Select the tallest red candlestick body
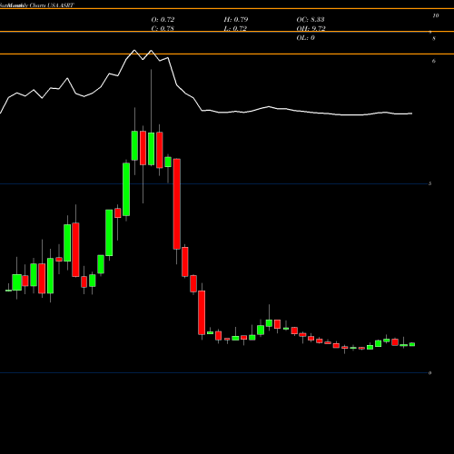Viewport: 454px width, 454px height. pyautogui.click(x=177, y=204)
